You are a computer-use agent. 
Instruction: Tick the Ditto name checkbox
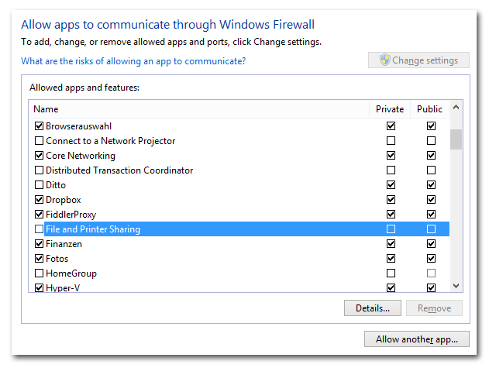39,185
